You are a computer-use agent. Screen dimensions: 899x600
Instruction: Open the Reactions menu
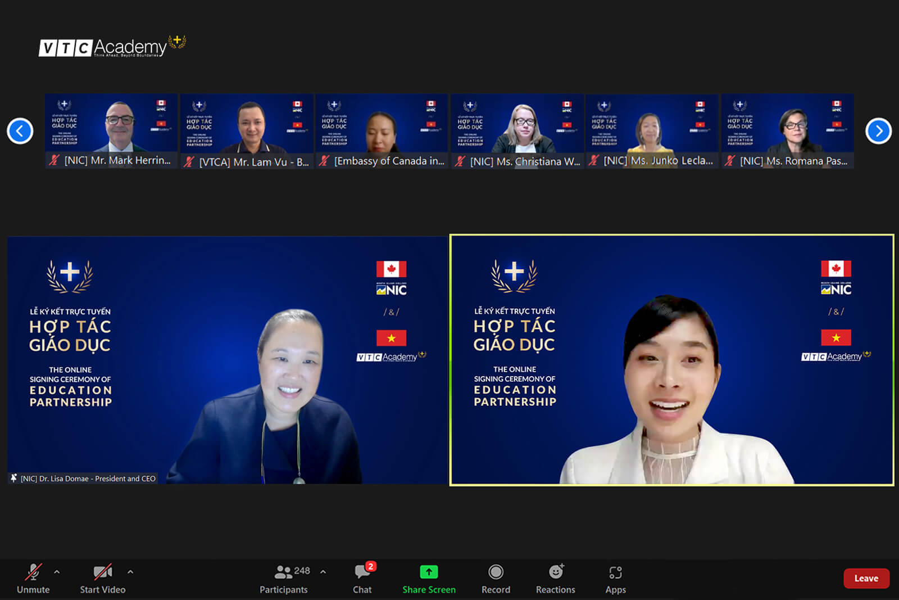point(555,578)
